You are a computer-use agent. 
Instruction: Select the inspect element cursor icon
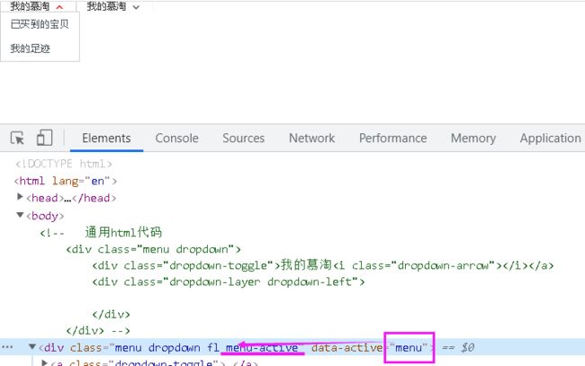pyautogui.click(x=17, y=138)
